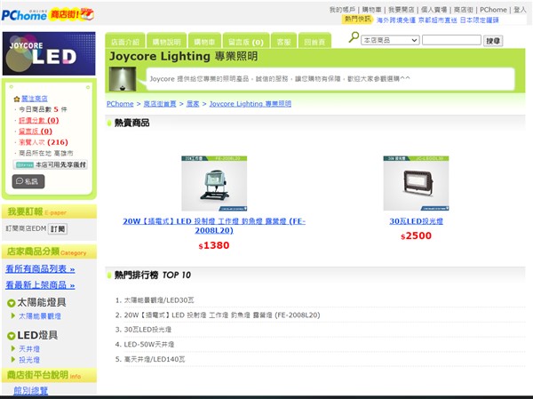Viewport: 533px width, 399px height.
Task: Open 看最新上架商品 link
Action: 40,284
